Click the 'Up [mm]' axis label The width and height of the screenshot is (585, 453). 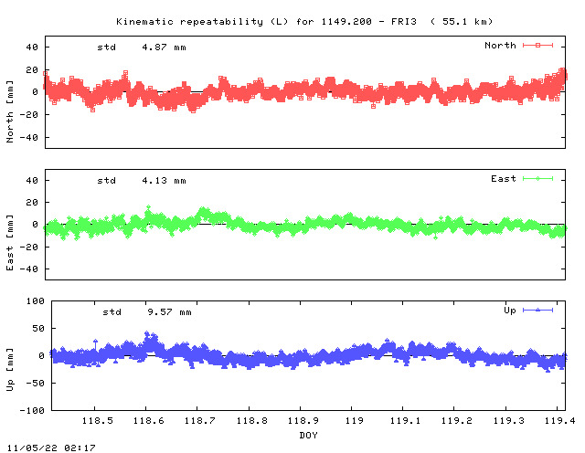coord(10,370)
